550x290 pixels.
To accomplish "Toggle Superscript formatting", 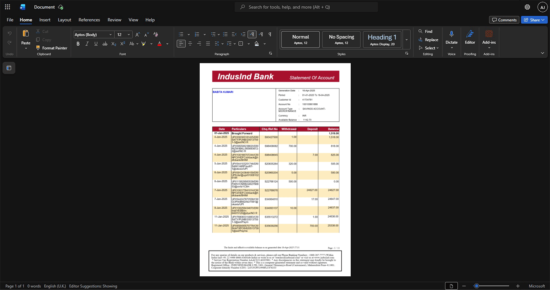I will [122, 43].
